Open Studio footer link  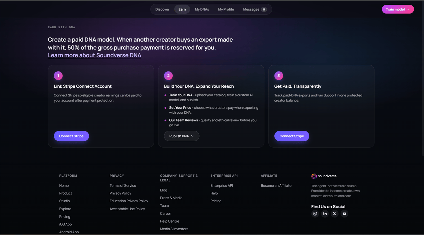64,201
